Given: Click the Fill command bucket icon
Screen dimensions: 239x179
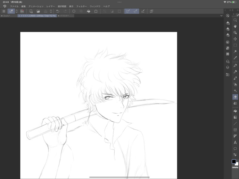Looking at the screenshot, I should 89,11.
